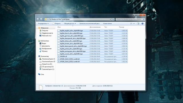Select Локальный диск (D in sidebar

(x=48, y=62)
